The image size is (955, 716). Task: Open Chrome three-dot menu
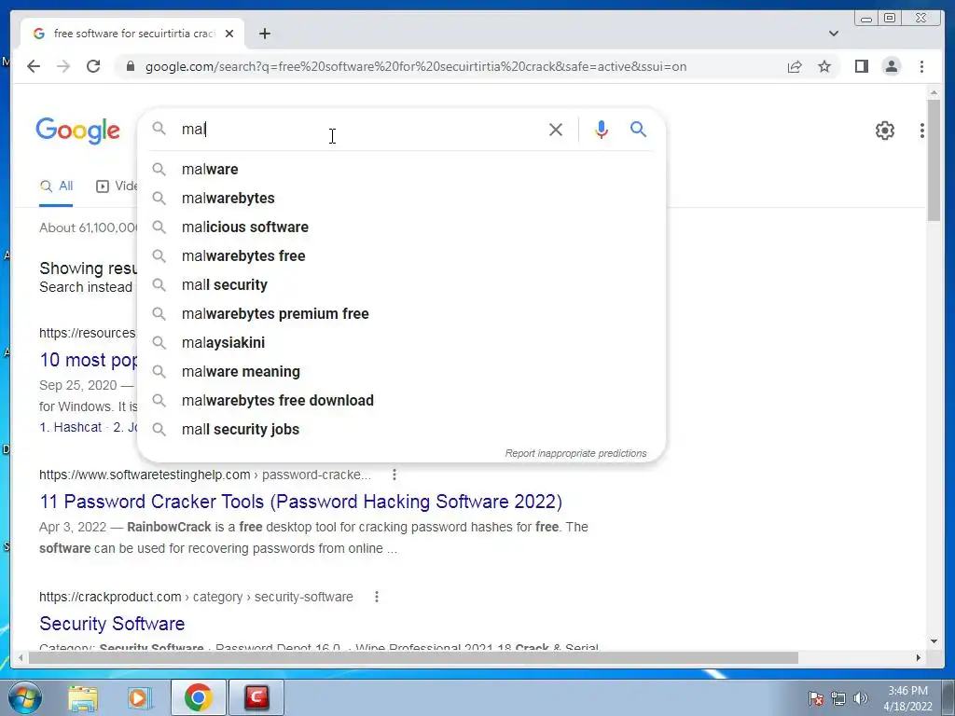(x=921, y=66)
